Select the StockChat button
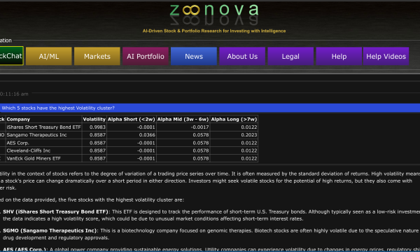Screen dimensions: 420x252 (x=11, y=56)
